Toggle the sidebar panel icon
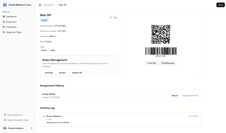The height and width of the screenshot is (133, 226). coord(40,5)
